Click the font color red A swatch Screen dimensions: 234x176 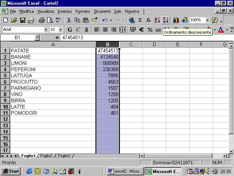click(220, 30)
